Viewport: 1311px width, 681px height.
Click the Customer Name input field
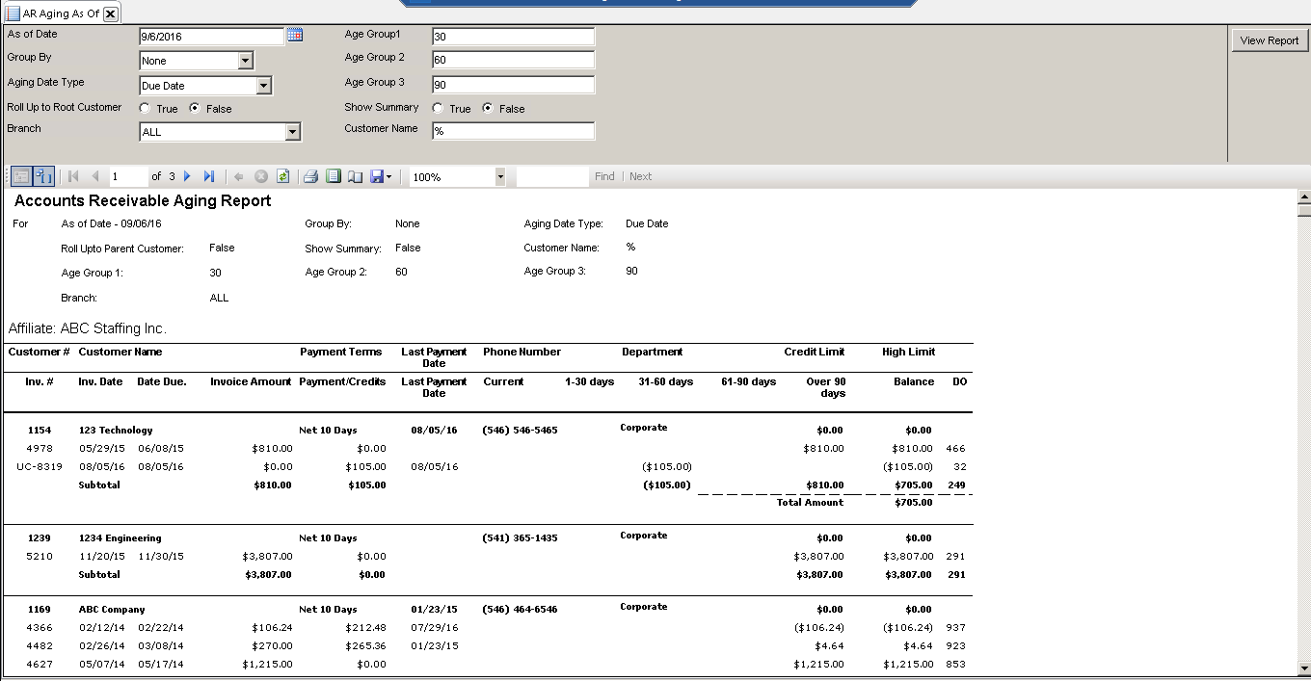tap(513, 131)
